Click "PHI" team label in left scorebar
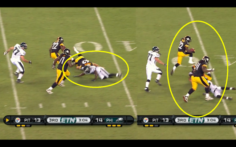236x147 pixels. click(x=110, y=120)
